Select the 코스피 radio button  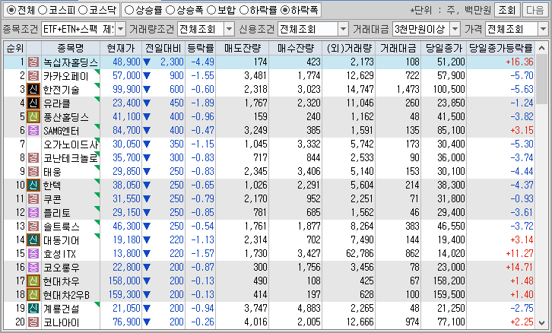(43, 10)
